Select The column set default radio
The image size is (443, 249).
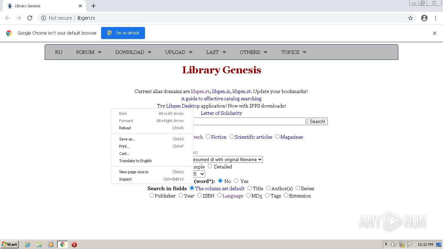(x=192, y=188)
